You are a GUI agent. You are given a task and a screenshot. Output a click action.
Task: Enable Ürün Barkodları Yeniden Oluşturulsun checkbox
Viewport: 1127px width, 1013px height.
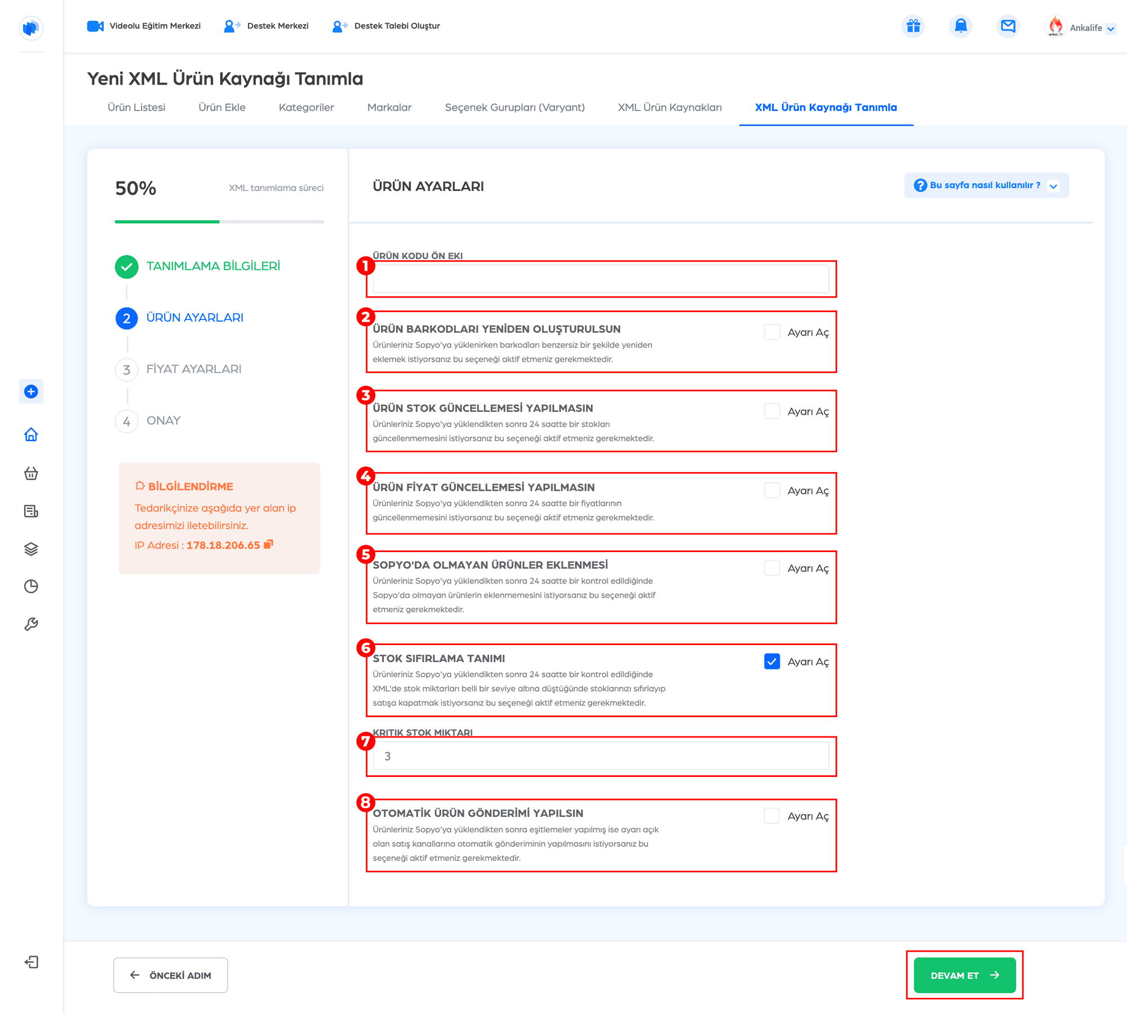click(x=772, y=332)
